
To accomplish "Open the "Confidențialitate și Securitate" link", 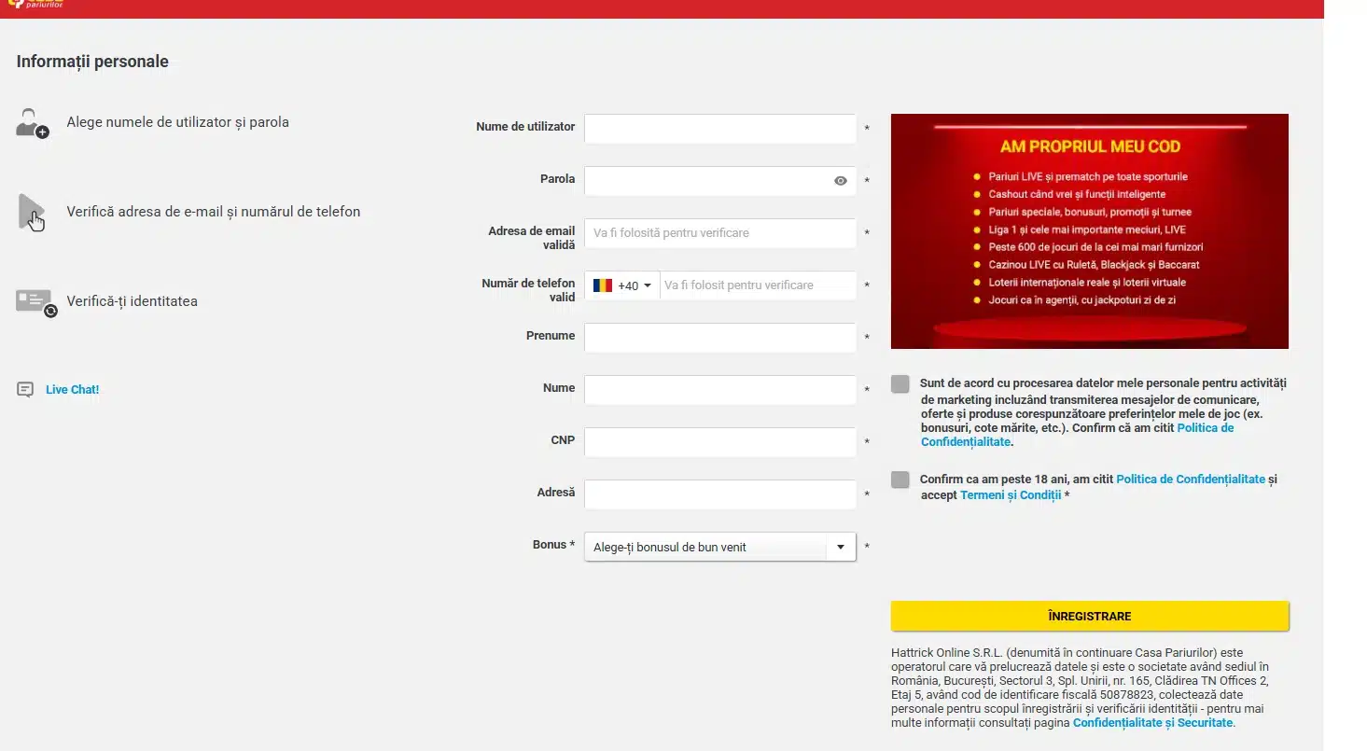I will click(x=1151, y=722).
